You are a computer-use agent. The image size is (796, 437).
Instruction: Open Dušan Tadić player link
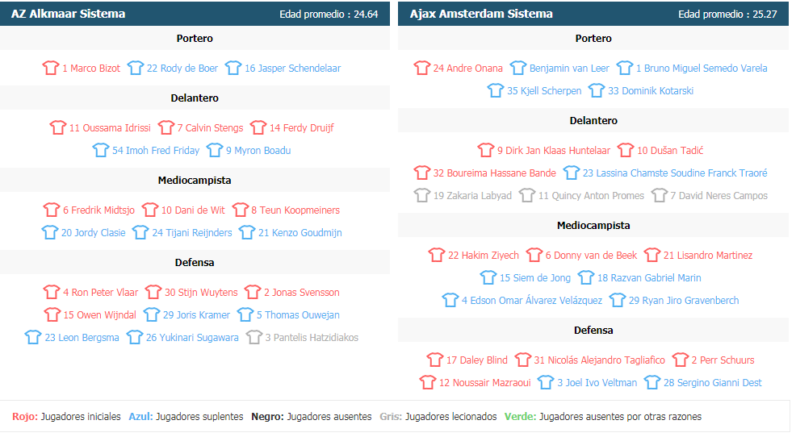[x=670, y=150]
